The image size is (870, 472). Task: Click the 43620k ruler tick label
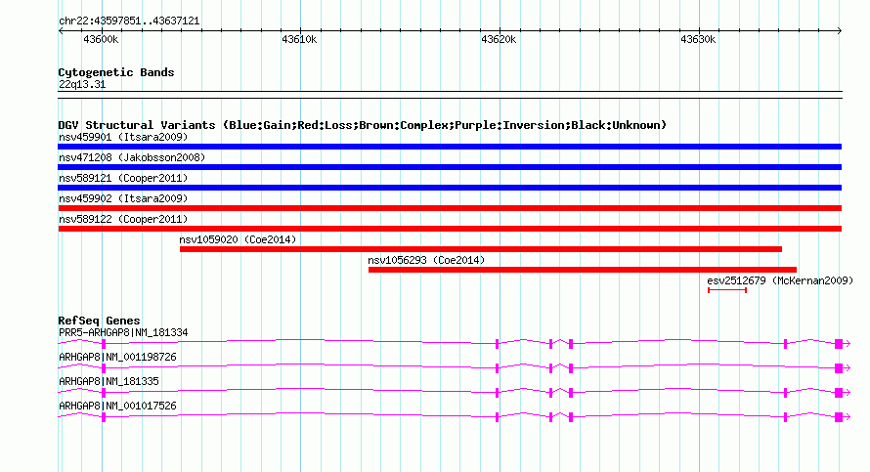(x=499, y=39)
